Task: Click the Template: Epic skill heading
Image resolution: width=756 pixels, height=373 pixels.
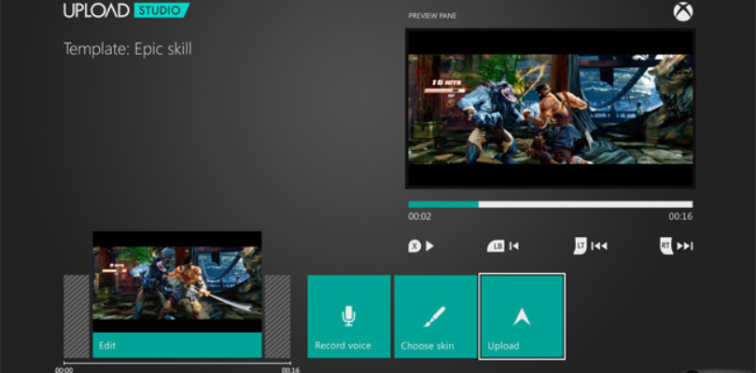Action: pyautogui.click(x=128, y=49)
